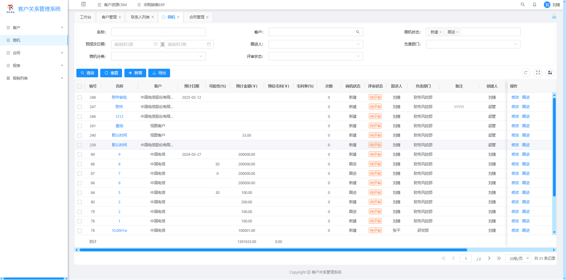566x280 pixels.
Task: Switch to the 客户管理 tab
Action: point(109,17)
